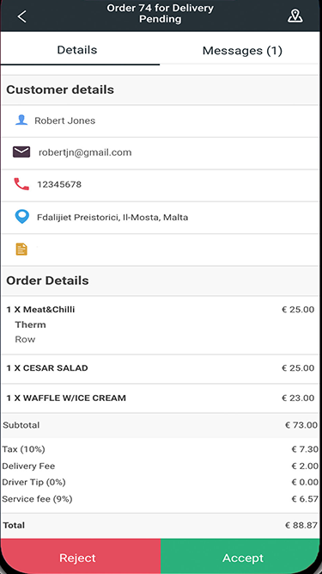Select the robertjn@gmail.com email address
Screen dimensions: 322x574
tap(85, 152)
